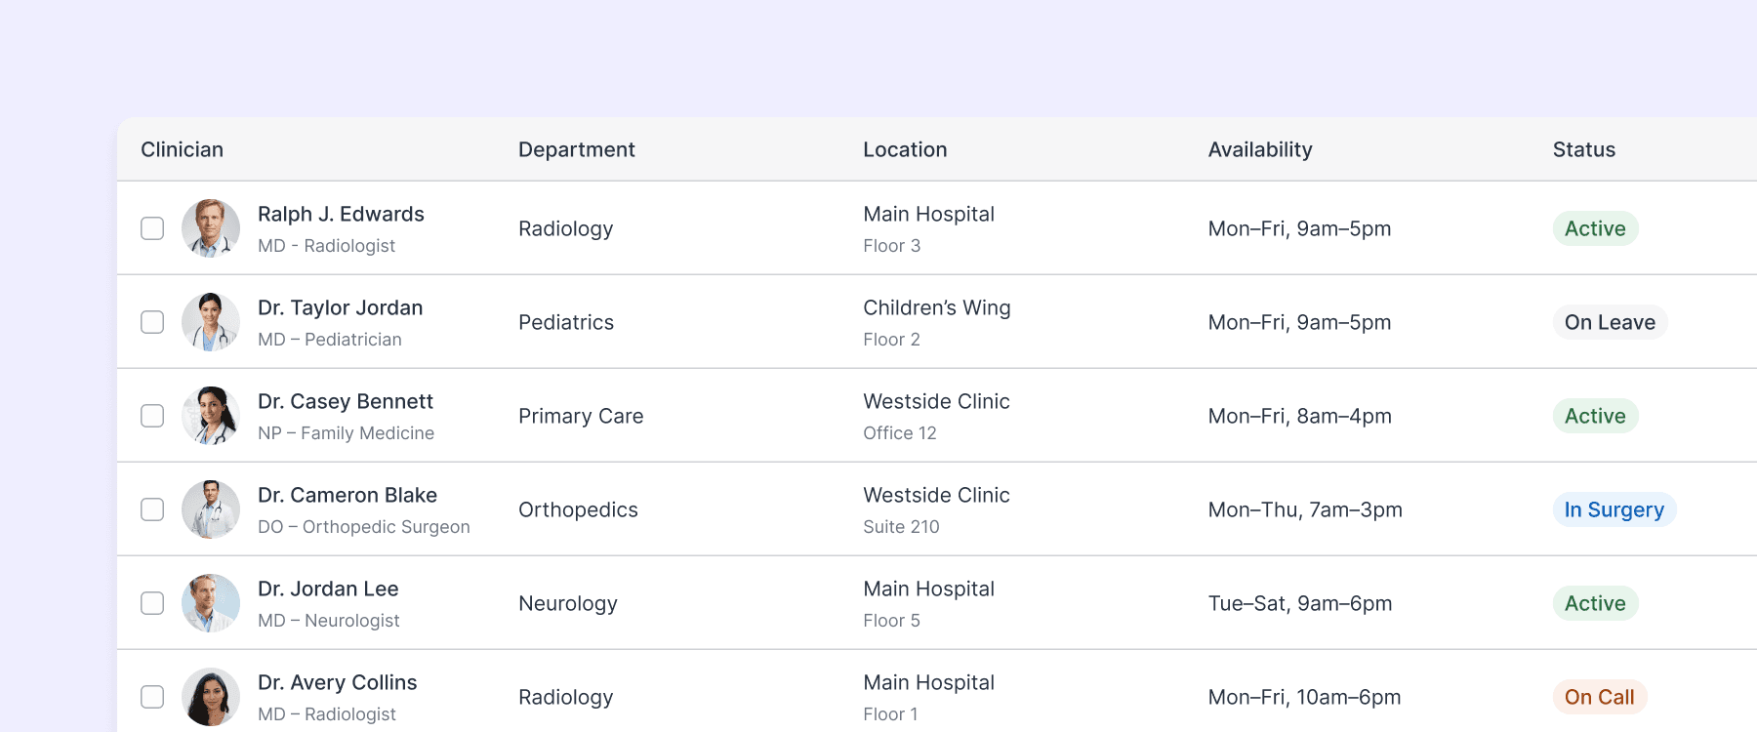The width and height of the screenshot is (1757, 732).
Task: Check Dr. Cameron Blake's row checkbox
Action: coord(152,508)
